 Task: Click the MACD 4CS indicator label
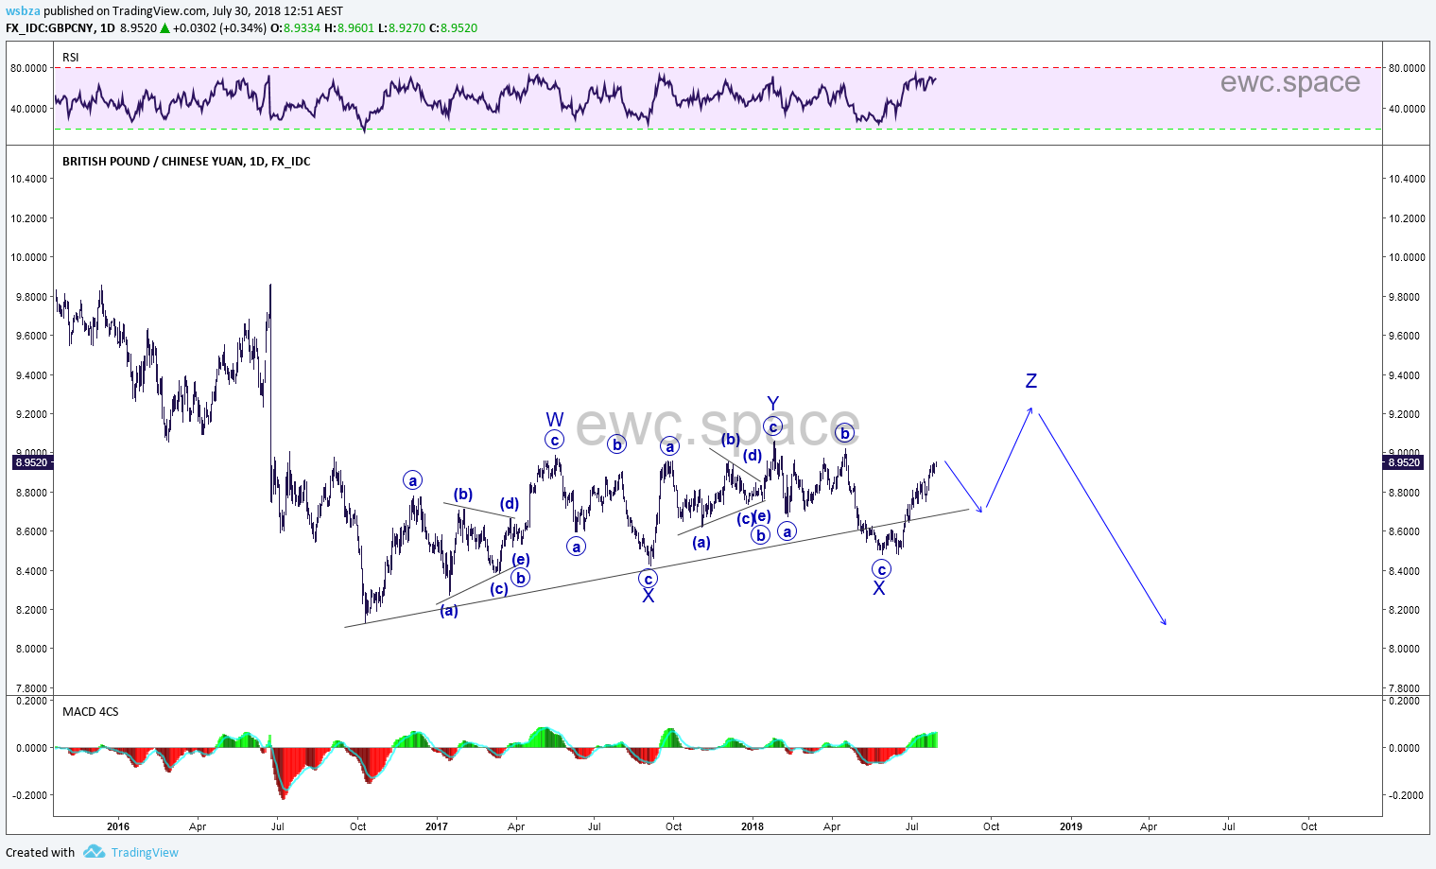91,712
